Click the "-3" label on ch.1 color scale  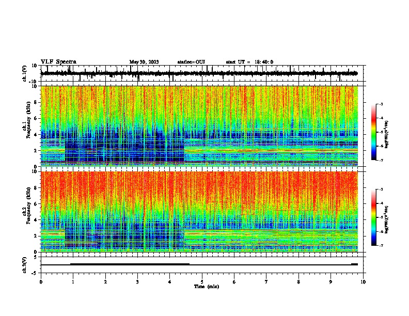point(381,104)
